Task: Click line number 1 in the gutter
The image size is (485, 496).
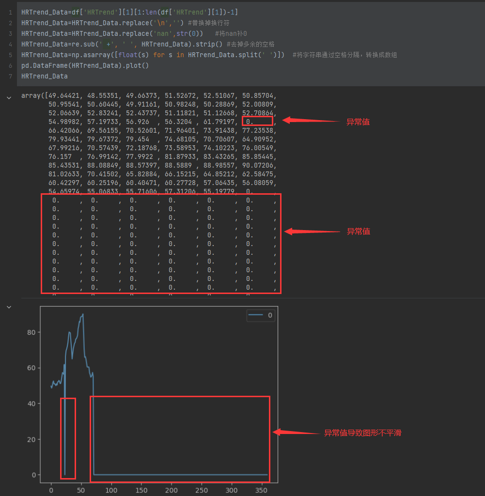Action: tap(10, 12)
